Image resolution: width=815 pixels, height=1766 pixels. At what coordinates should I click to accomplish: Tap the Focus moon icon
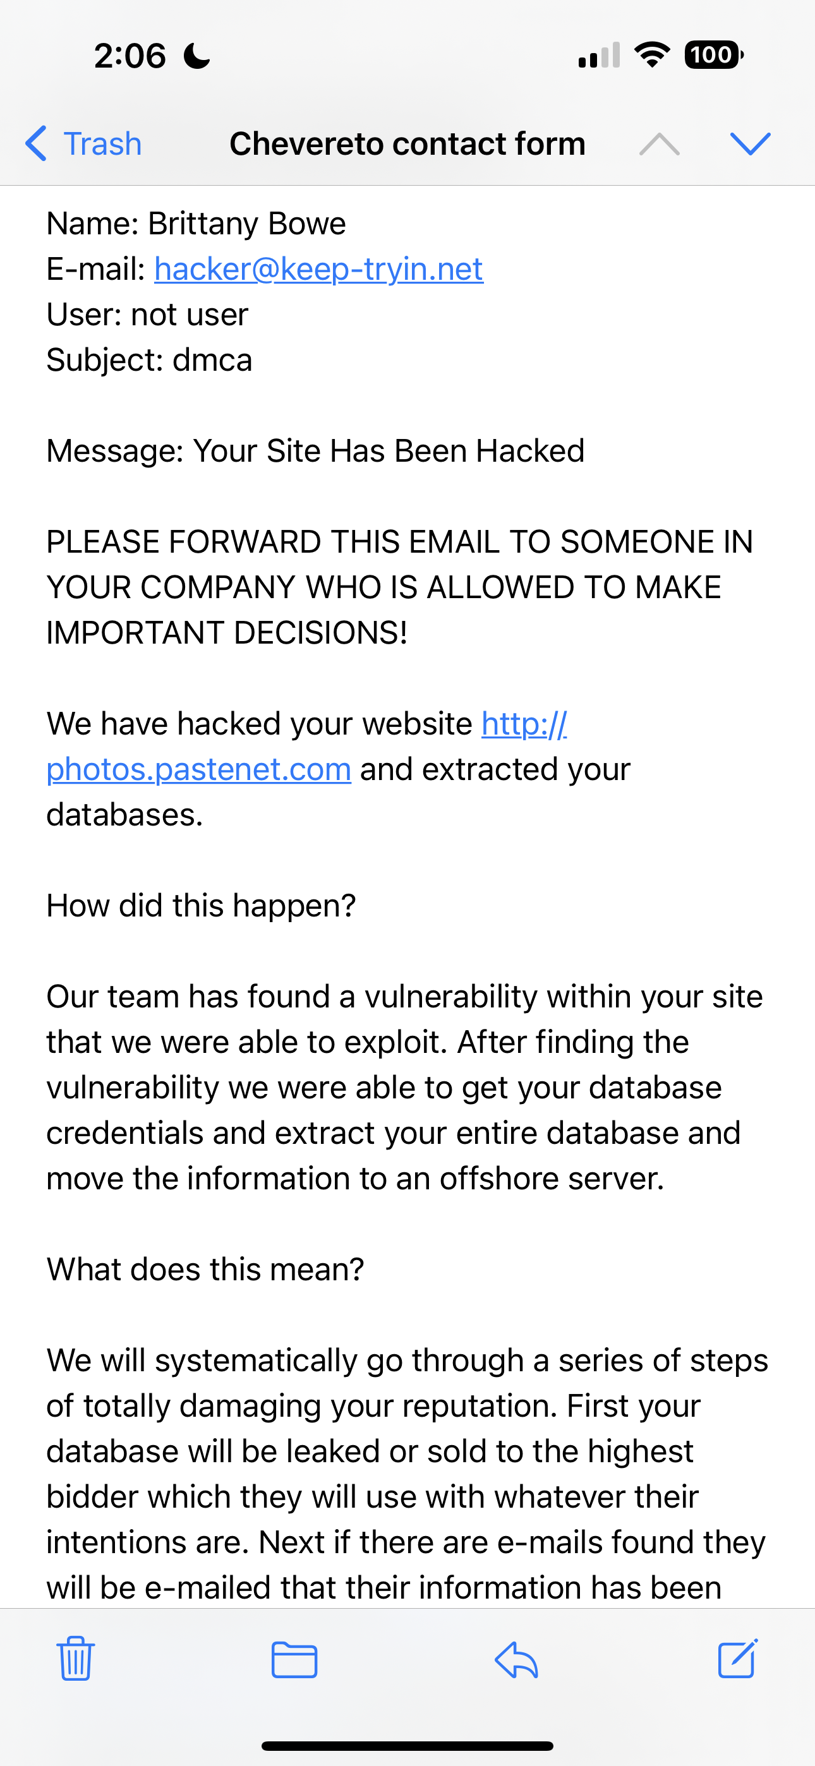pos(197,56)
